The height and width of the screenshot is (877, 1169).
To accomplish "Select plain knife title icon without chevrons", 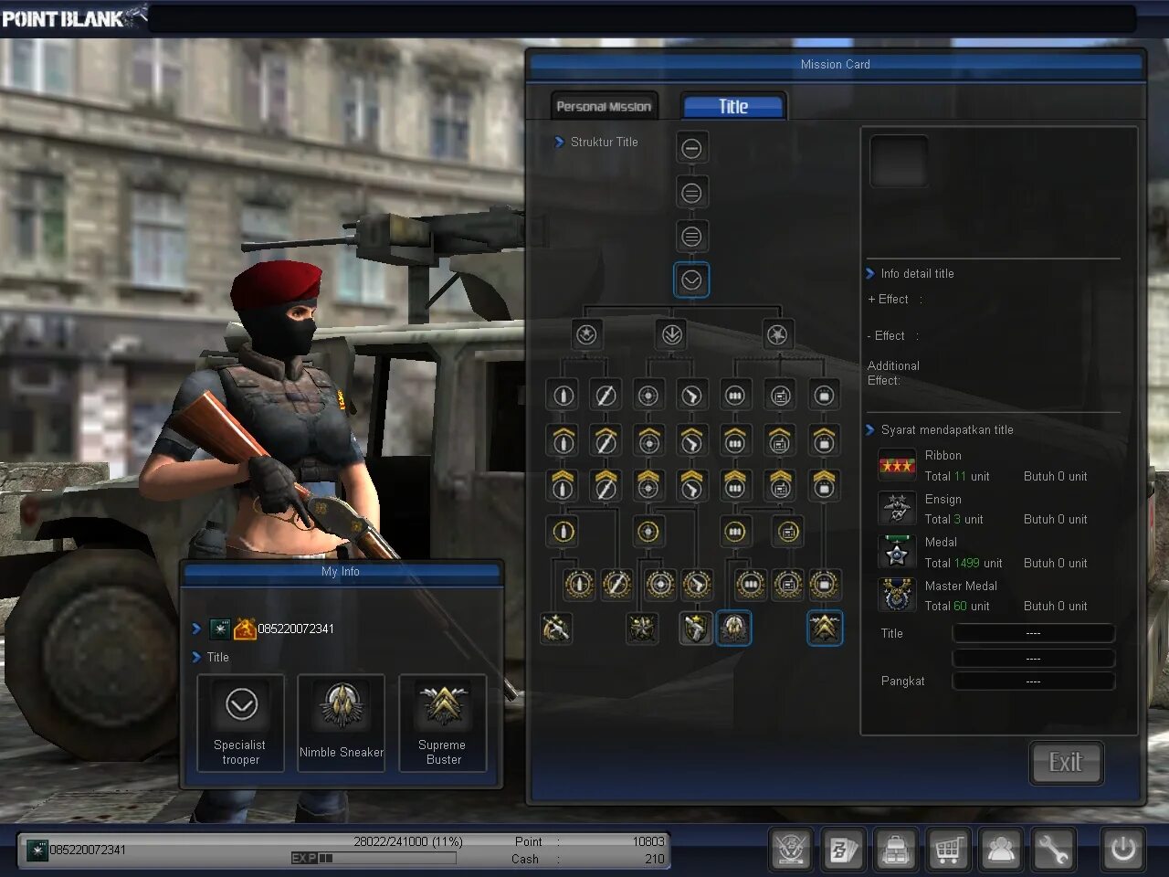I will point(605,396).
